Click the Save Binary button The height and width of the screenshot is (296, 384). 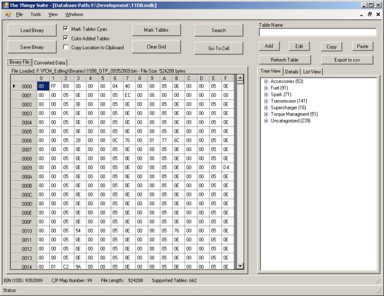[x=32, y=47]
